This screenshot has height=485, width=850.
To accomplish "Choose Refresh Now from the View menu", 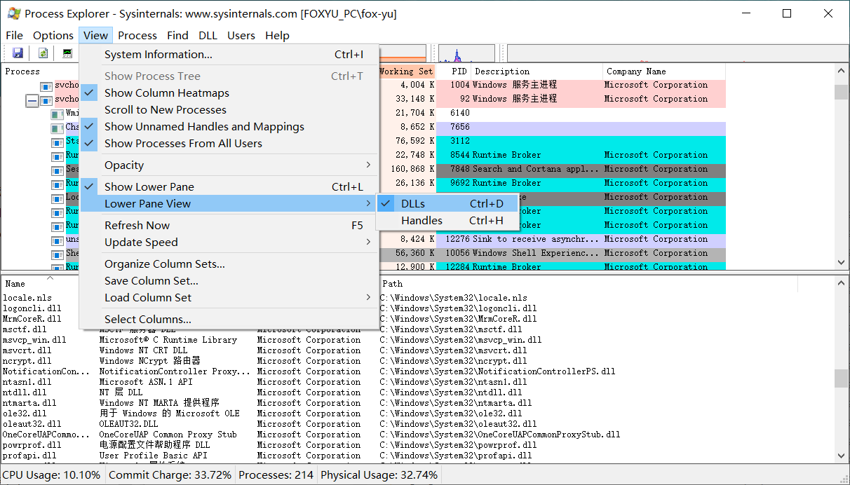I will [229, 225].
